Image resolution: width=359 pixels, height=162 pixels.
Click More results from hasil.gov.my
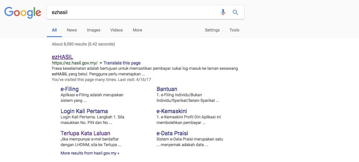pos(90,153)
